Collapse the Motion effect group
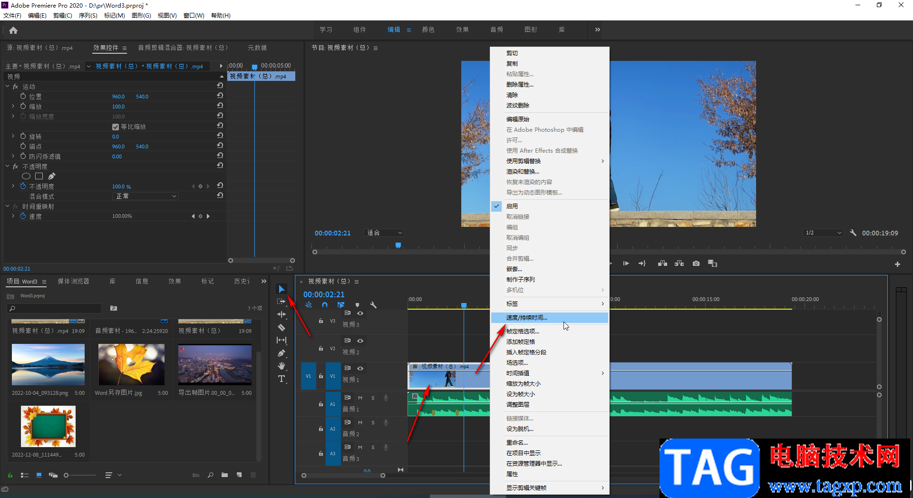This screenshot has height=498, width=913. click(x=7, y=86)
